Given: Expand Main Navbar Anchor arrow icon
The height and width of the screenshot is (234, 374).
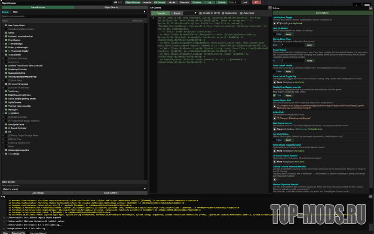Looking at the screenshot, I should tap(275, 129).
